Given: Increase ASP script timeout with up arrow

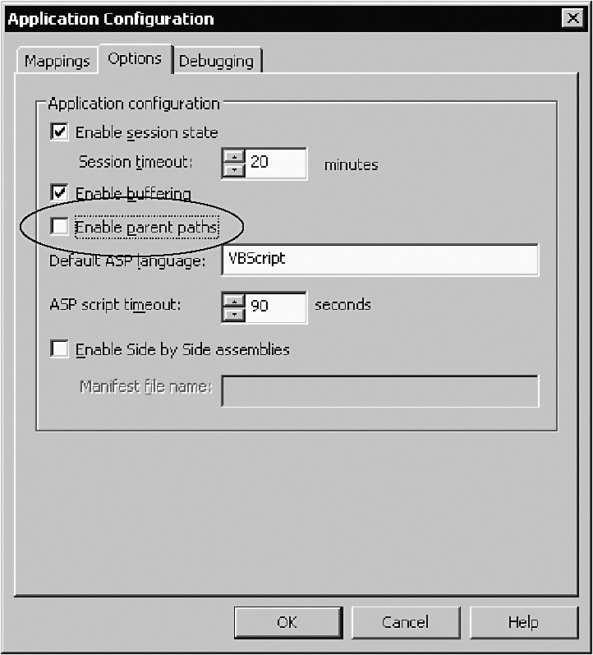Looking at the screenshot, I should pos(234,300).
